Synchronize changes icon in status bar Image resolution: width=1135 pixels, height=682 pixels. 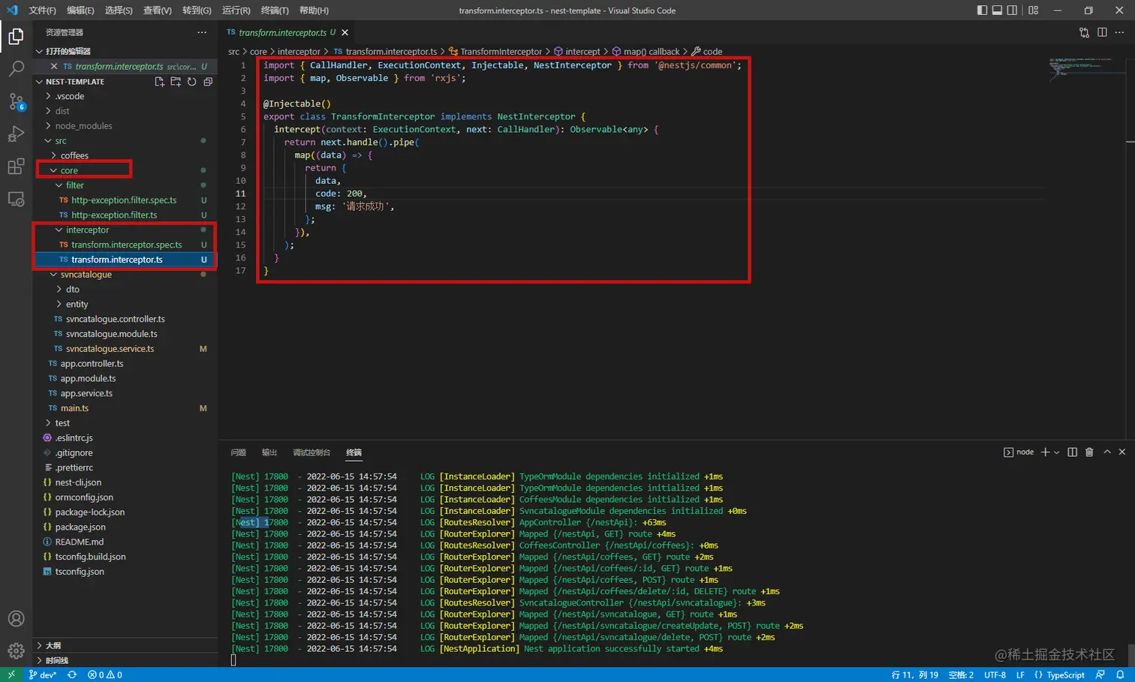[72, 674]
